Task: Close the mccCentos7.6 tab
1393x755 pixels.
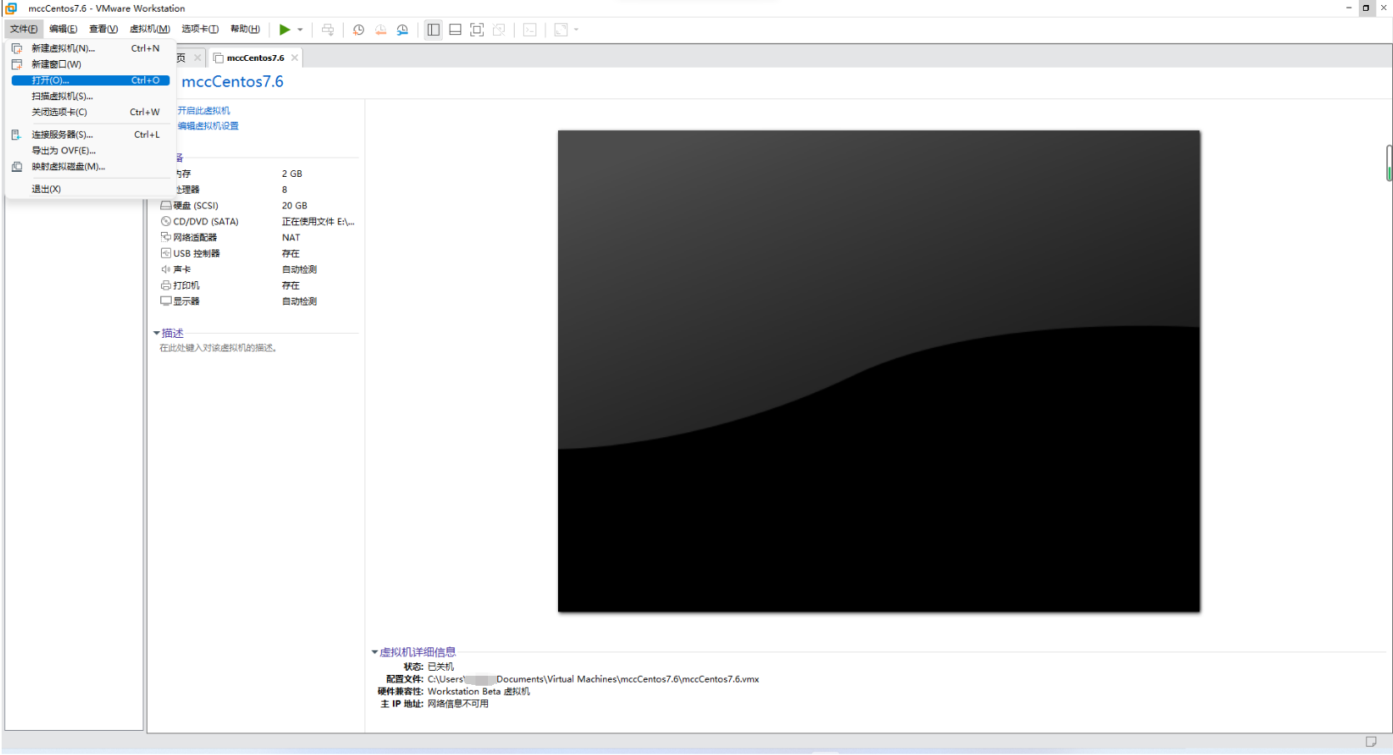Action: coord(294,58)
